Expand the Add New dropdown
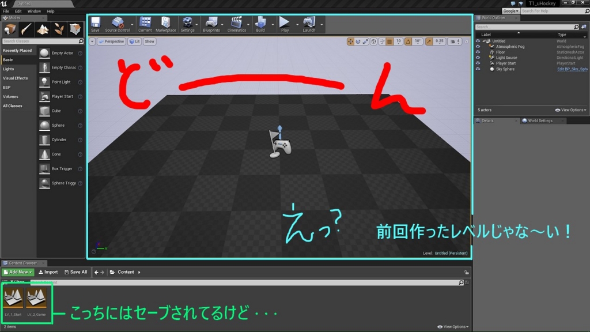The height and width of the screenshot is (332, 590). pos(18,272)
